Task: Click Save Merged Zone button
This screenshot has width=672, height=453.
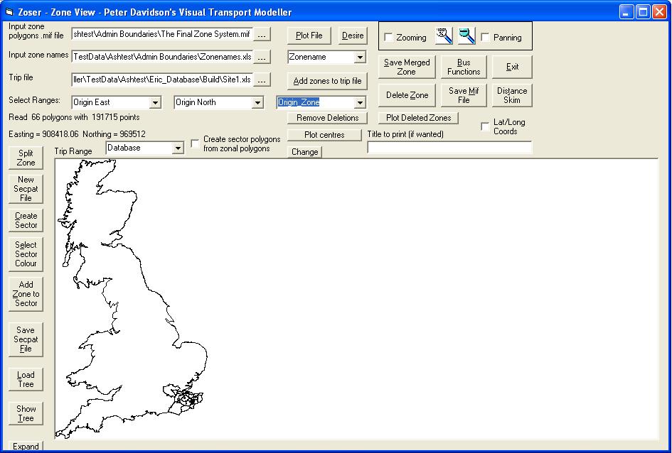Action: point(407,67)
